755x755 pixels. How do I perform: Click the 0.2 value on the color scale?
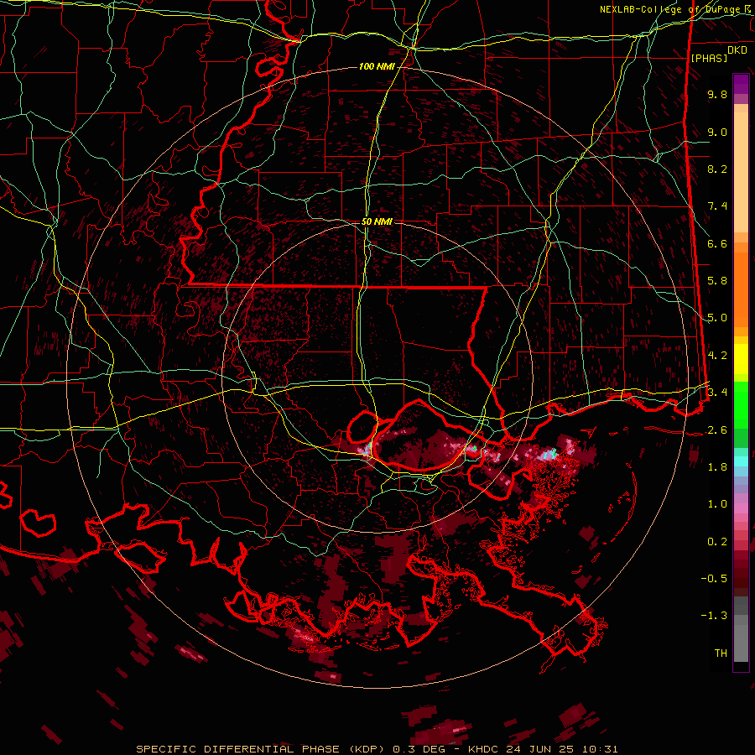point(717,542)
